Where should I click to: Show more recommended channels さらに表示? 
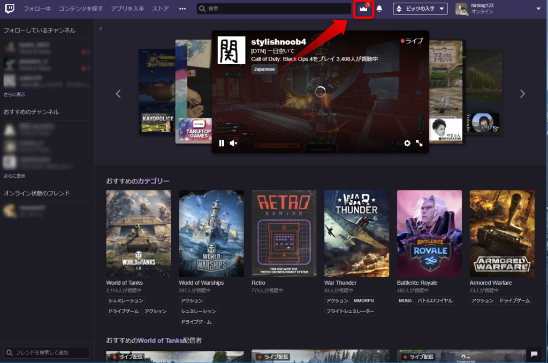coord(14,176)
